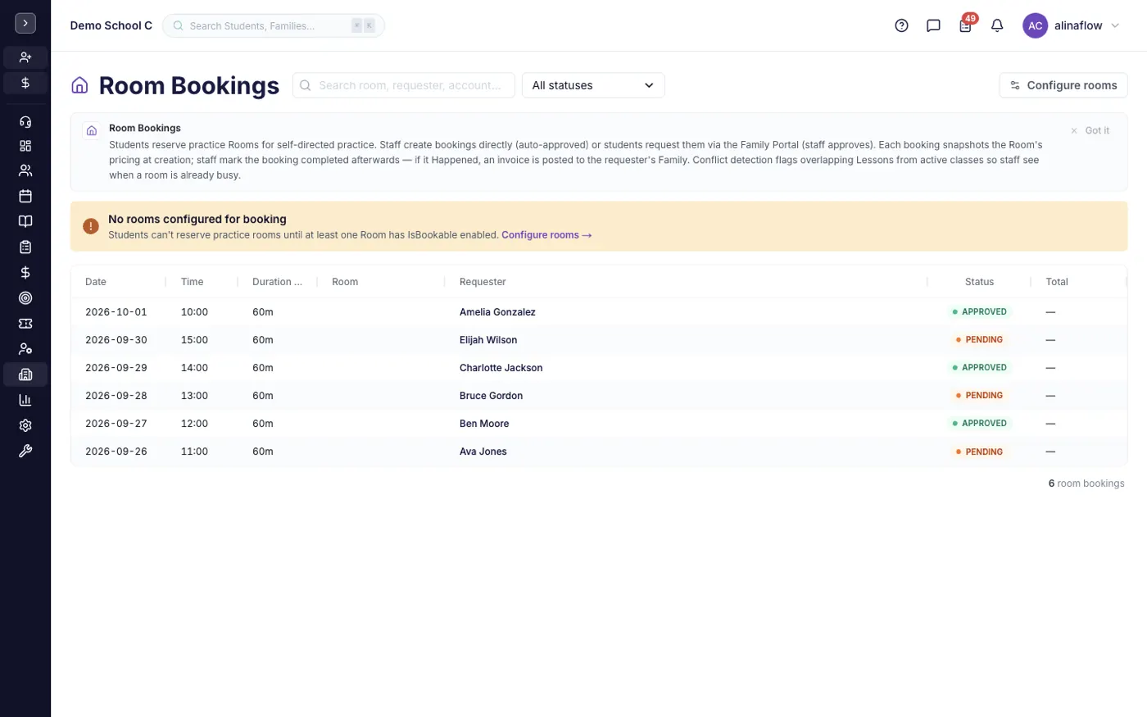Click the time 11:00 cell
Screen dimensions: 1147x717
click(194, 452)
